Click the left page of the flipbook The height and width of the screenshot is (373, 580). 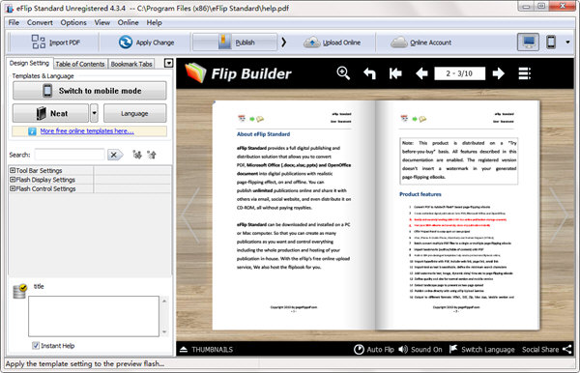click(294, 215)
